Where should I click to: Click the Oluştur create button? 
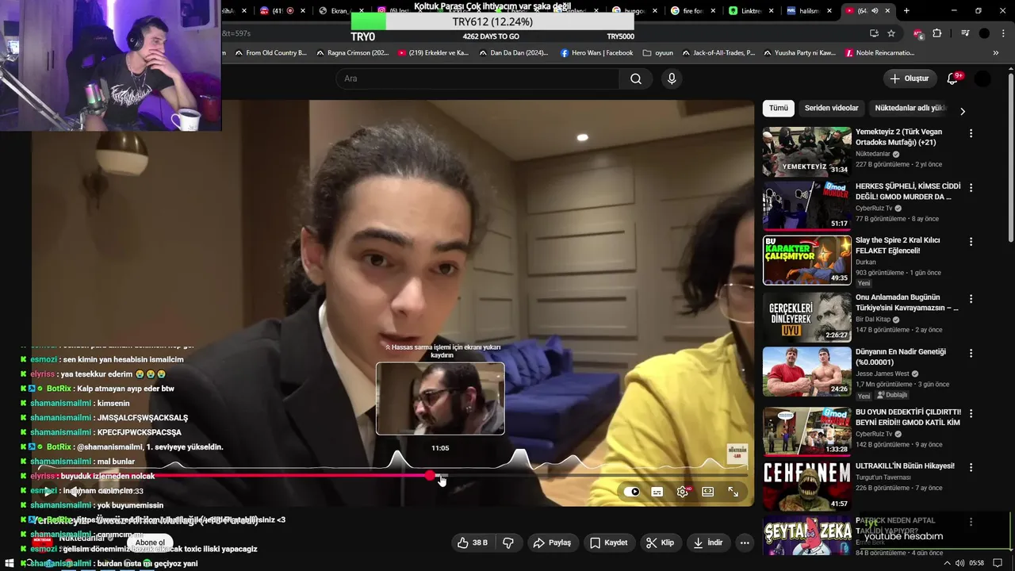coord(910,79)
